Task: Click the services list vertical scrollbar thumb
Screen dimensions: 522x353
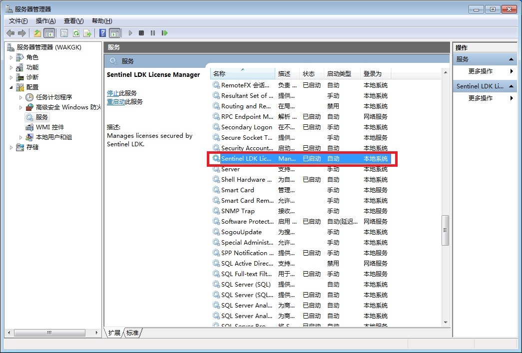Action: (445, 230)
